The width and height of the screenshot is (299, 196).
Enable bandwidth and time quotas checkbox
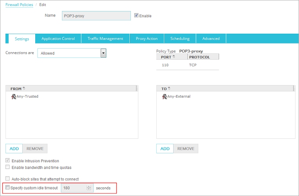(8, 167)
